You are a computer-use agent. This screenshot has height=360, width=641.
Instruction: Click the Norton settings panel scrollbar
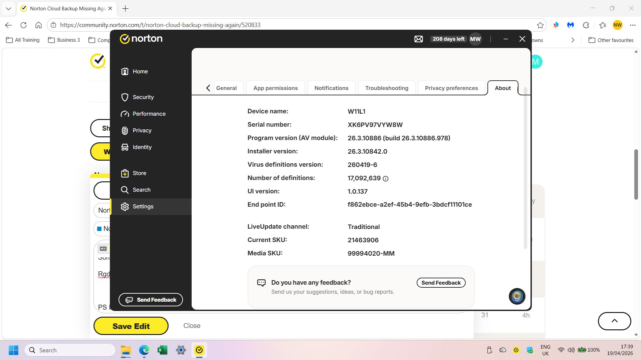click(525, 168)
